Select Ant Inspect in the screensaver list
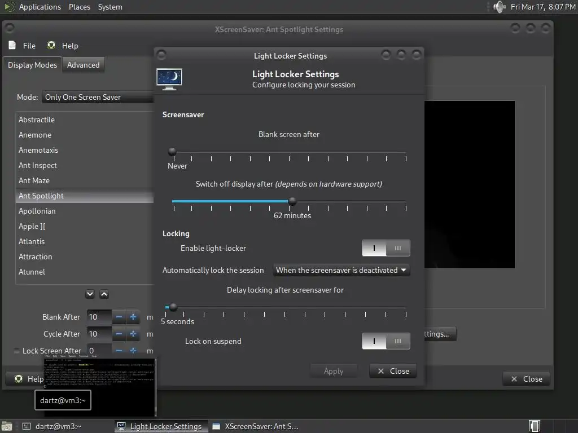 click(x=85, y=165)
